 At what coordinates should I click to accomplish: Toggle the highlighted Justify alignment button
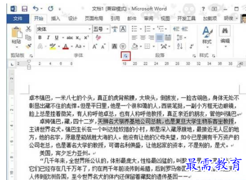160,38
